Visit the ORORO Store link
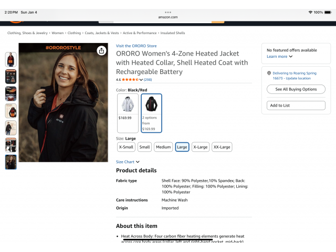 pos(136,46)
